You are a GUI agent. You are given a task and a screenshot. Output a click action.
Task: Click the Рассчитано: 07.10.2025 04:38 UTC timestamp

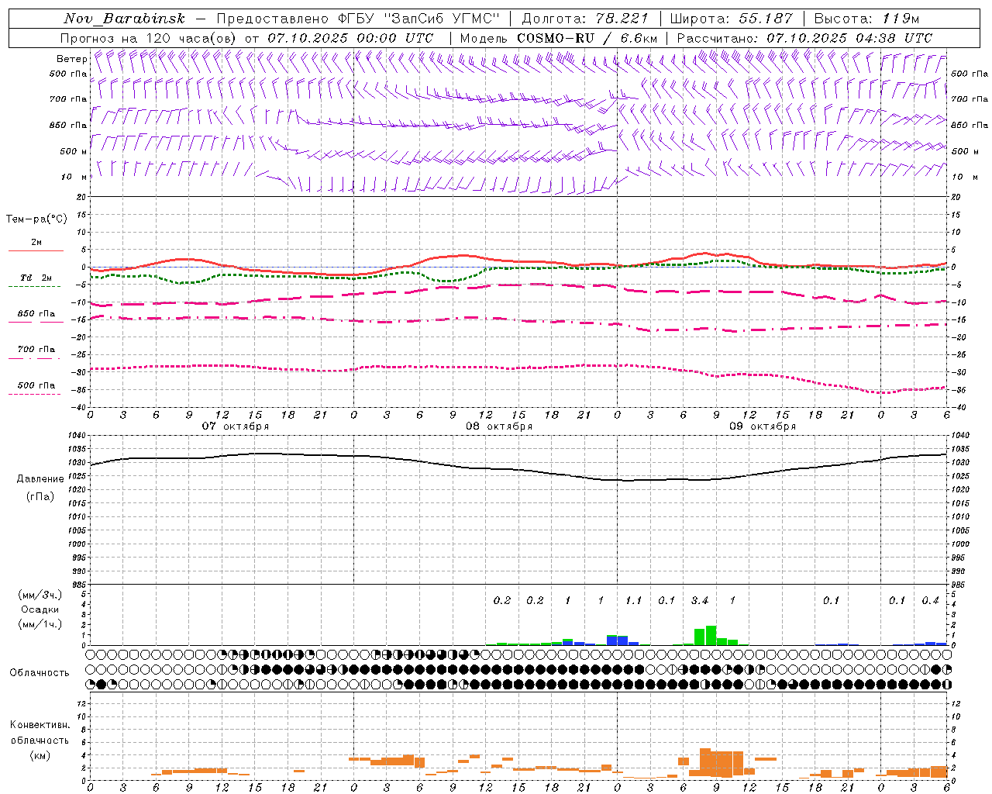coord(804,38)
